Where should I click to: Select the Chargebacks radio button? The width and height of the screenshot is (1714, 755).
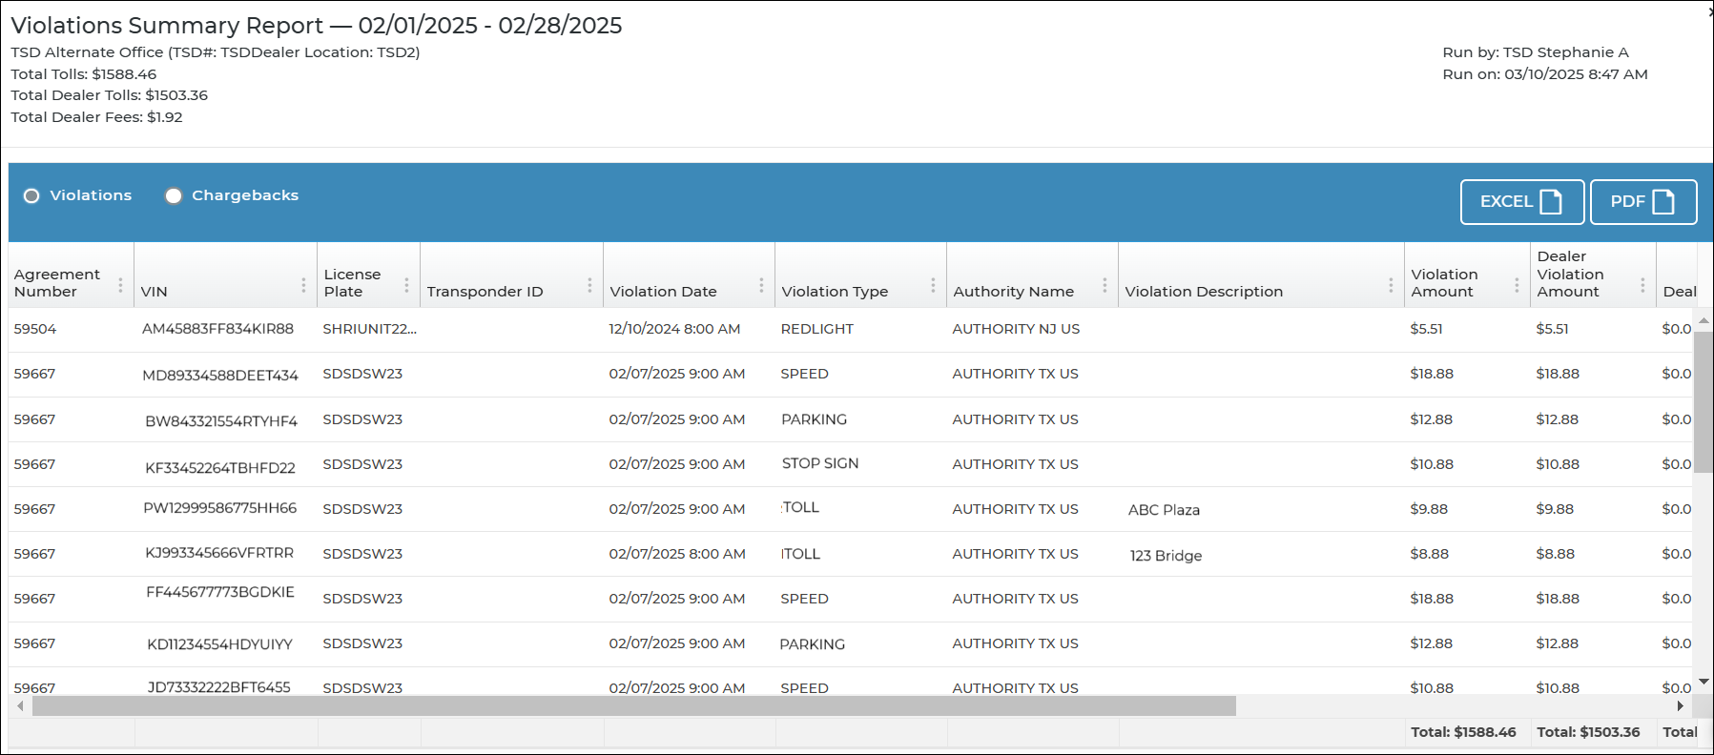pyautogui.click(x=174, y=195)
